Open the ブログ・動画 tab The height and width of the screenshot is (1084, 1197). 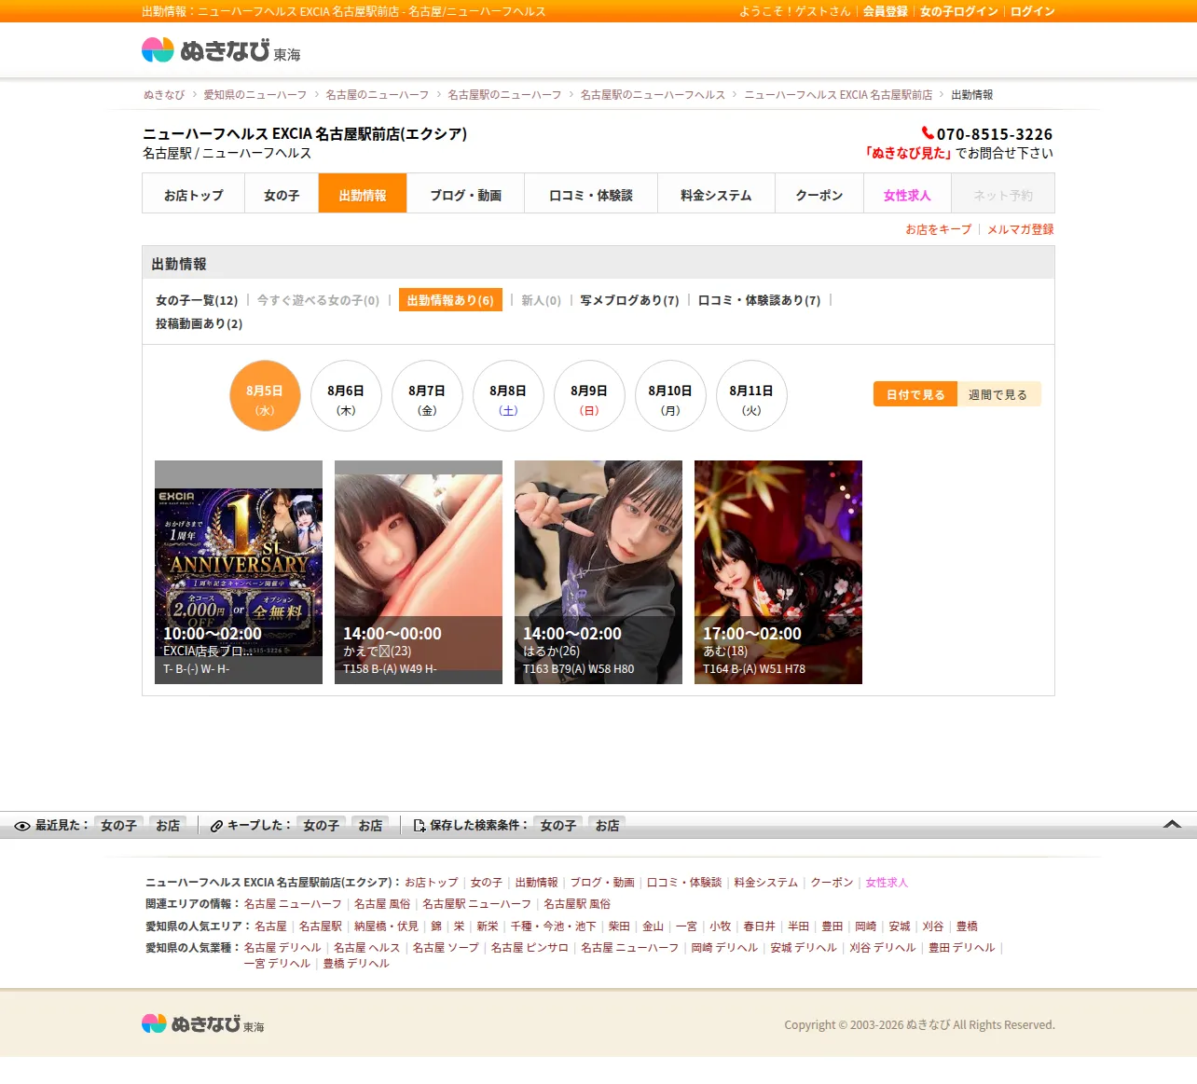point(466,194)
